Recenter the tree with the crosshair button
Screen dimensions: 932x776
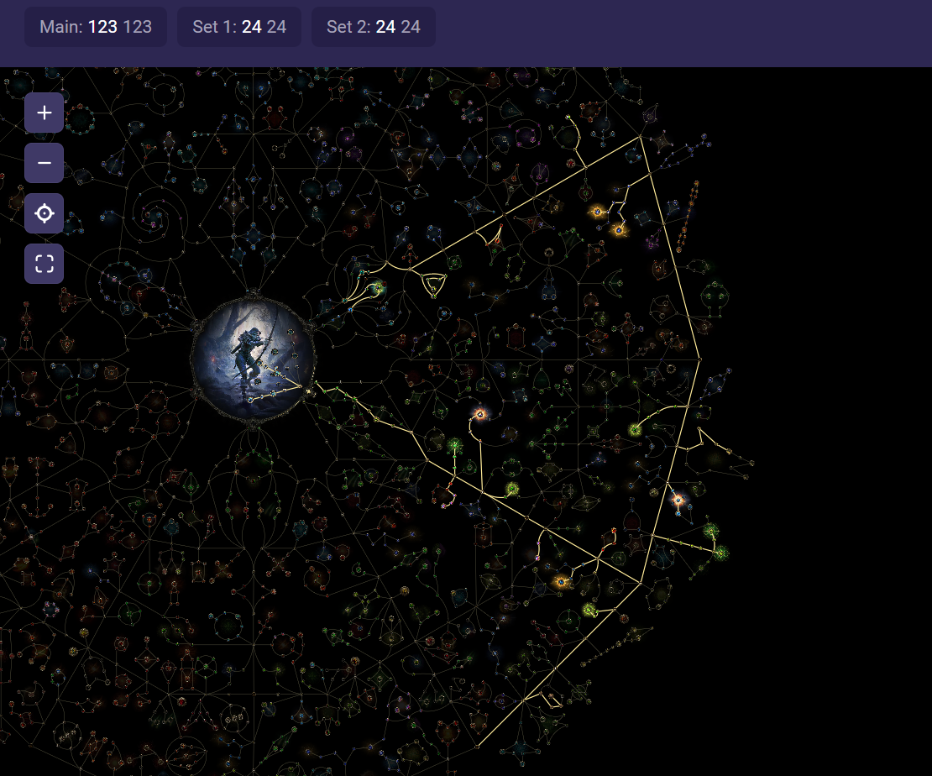coord(44,213)
